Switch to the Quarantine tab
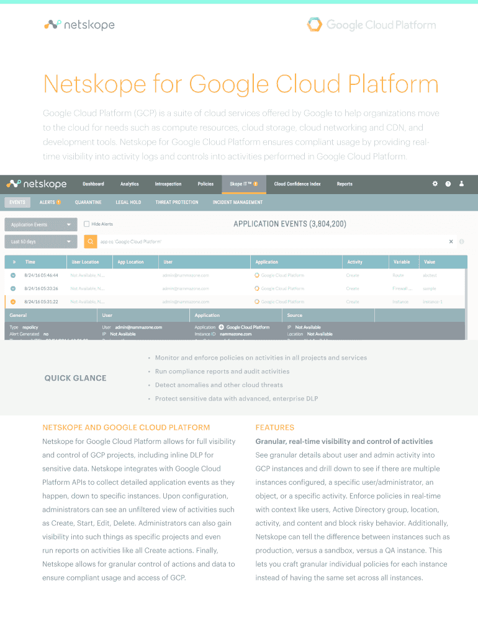This screenshot has height=635, width=478. click(x=88, y=202)
